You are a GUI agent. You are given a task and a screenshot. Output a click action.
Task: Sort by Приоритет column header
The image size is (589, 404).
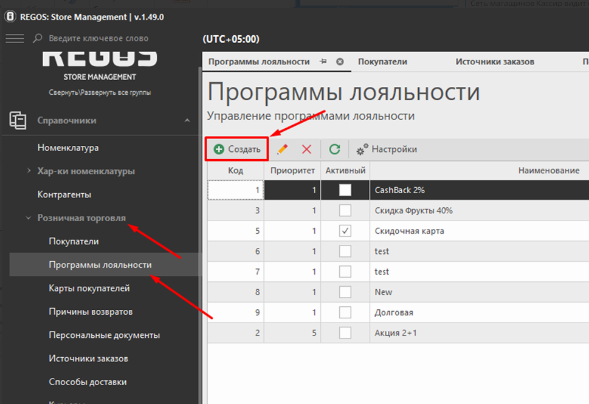292,171
